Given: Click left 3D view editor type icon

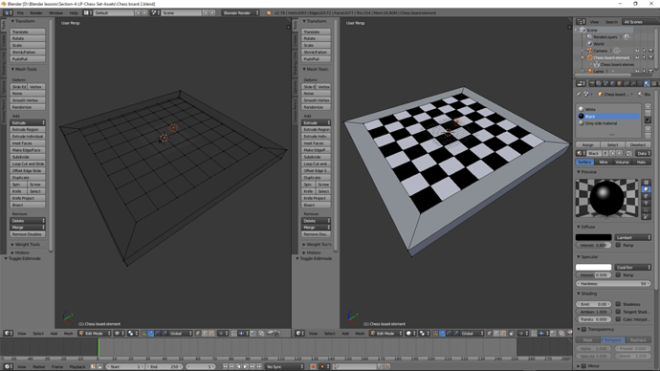Looking at the screenshot, I should 8,333.
